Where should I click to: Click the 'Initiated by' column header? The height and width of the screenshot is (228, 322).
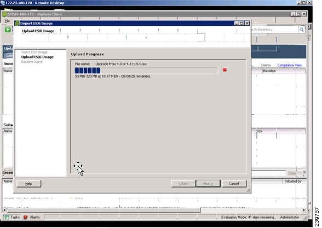[295, 182]
